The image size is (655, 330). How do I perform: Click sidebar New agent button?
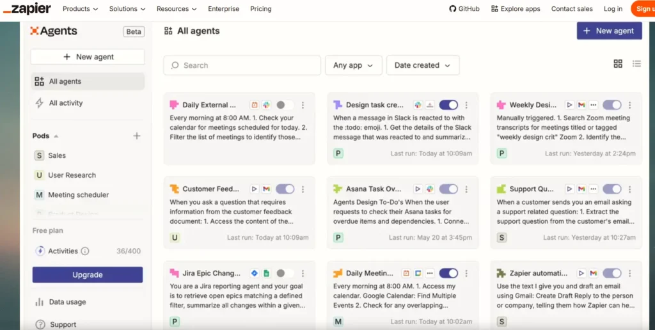[88, 57]
